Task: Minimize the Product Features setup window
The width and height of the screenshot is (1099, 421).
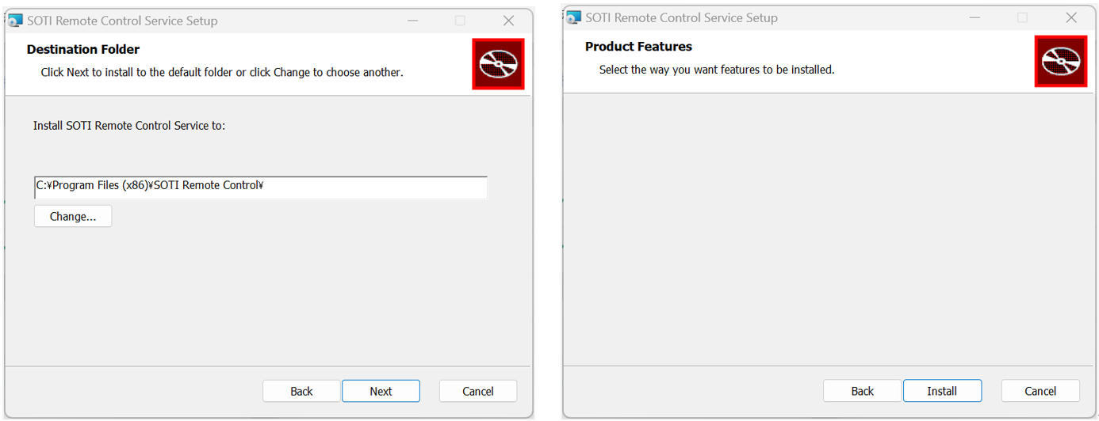Action: [x=975, y=17]
